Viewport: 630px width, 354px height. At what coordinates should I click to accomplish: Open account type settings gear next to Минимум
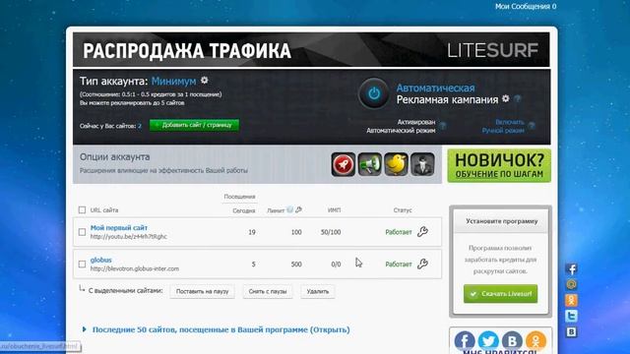205,81
